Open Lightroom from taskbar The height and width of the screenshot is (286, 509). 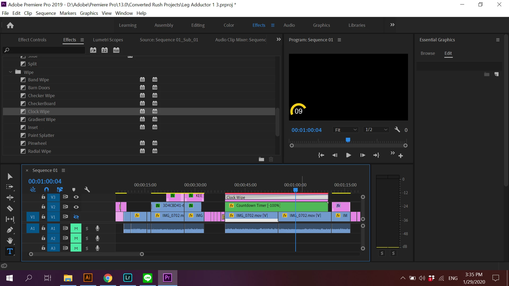point(128,278)
